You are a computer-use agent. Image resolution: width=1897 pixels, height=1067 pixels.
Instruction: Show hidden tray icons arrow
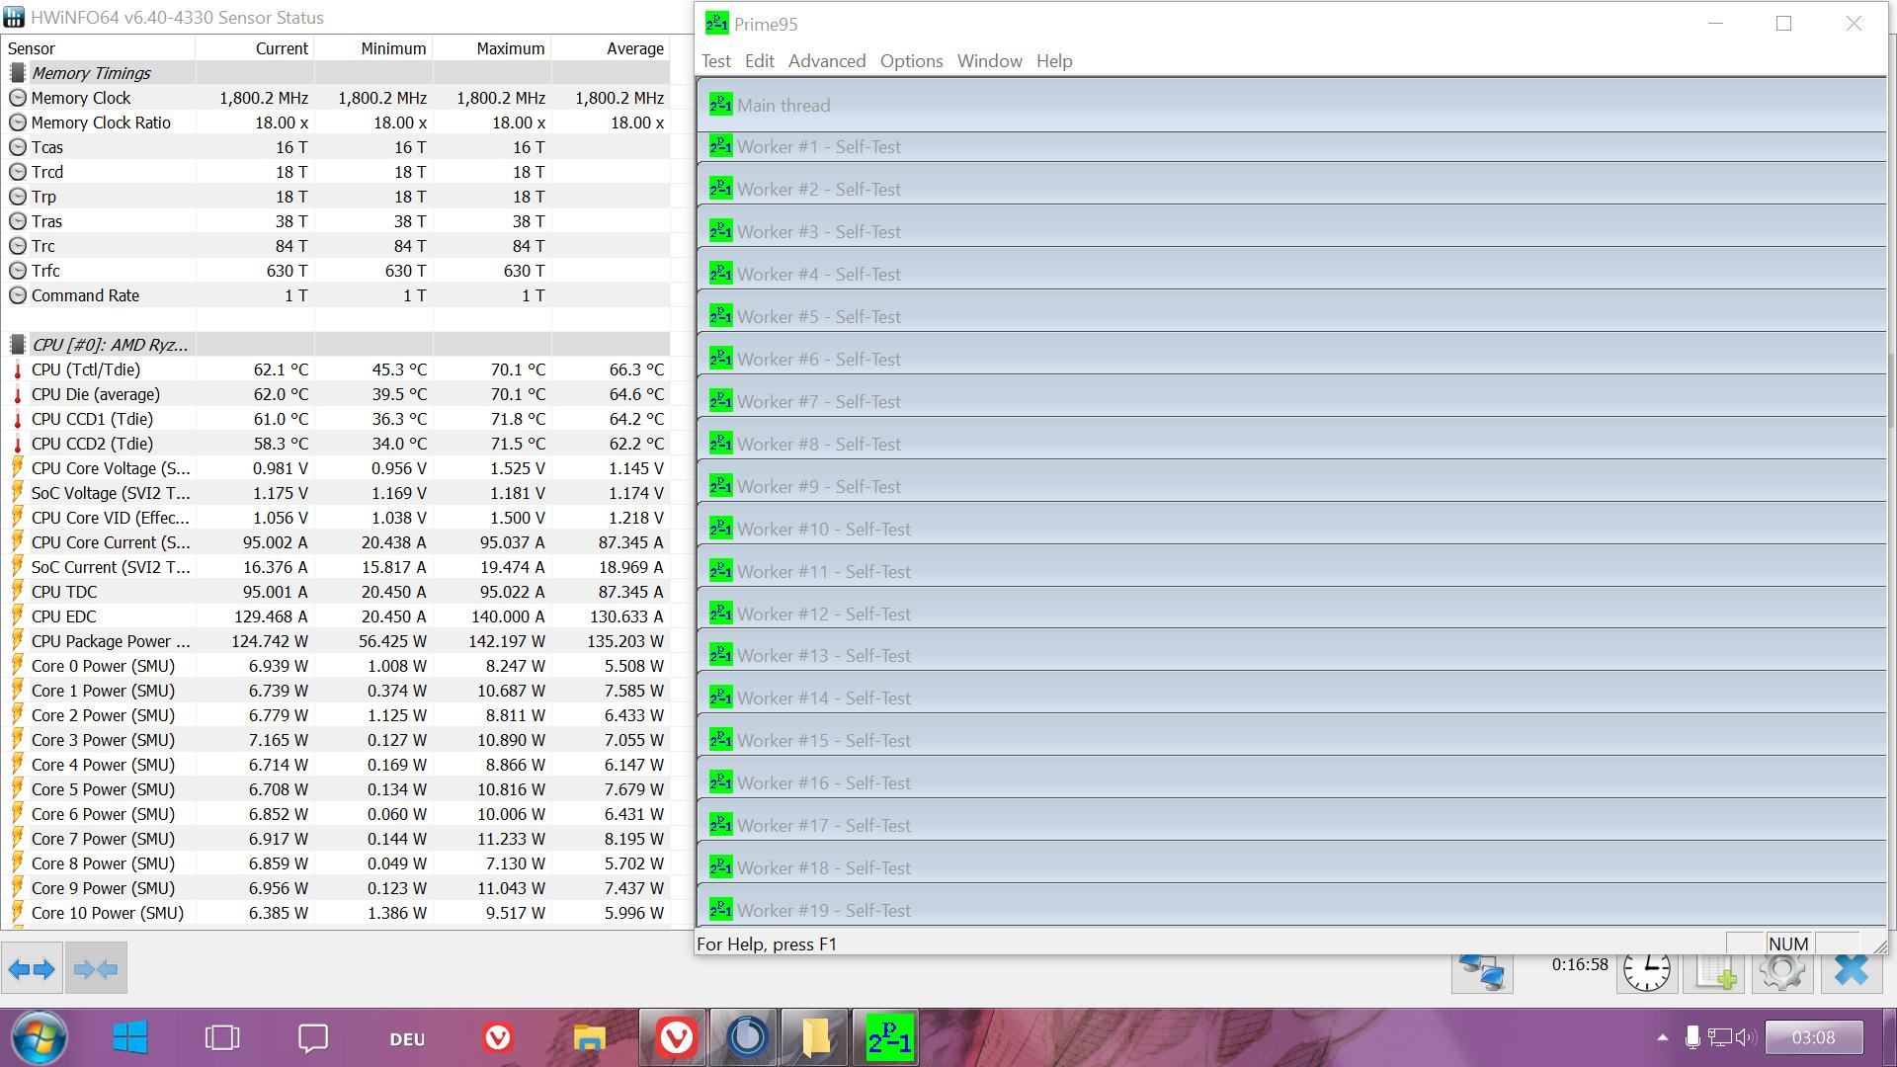tap(1662, 1037)
